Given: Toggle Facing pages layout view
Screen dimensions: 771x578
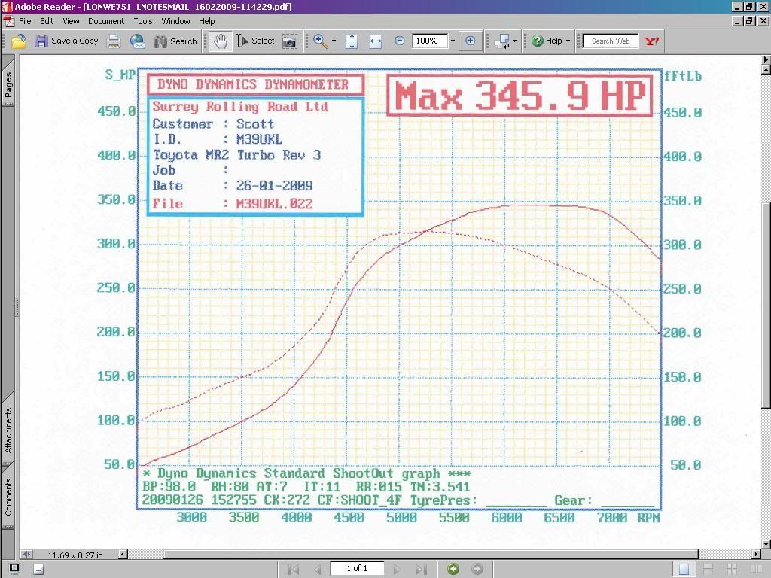Looking at the screenshot, I should tap(756, 569).
